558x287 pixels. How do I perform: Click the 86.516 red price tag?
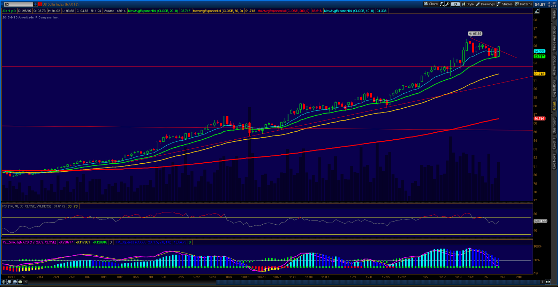(x=539, y=118)
